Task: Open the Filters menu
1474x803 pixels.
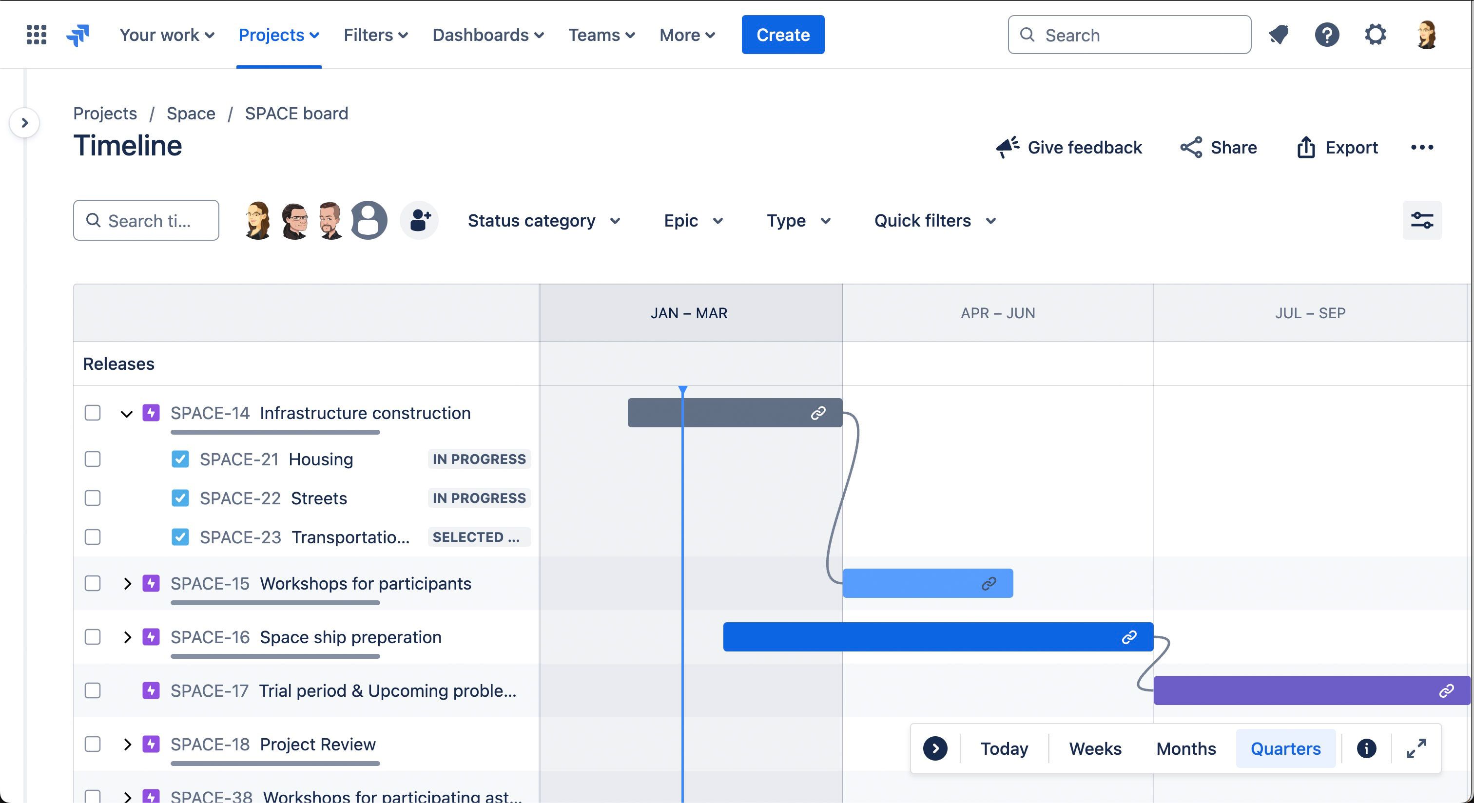Action: (375, 35)
